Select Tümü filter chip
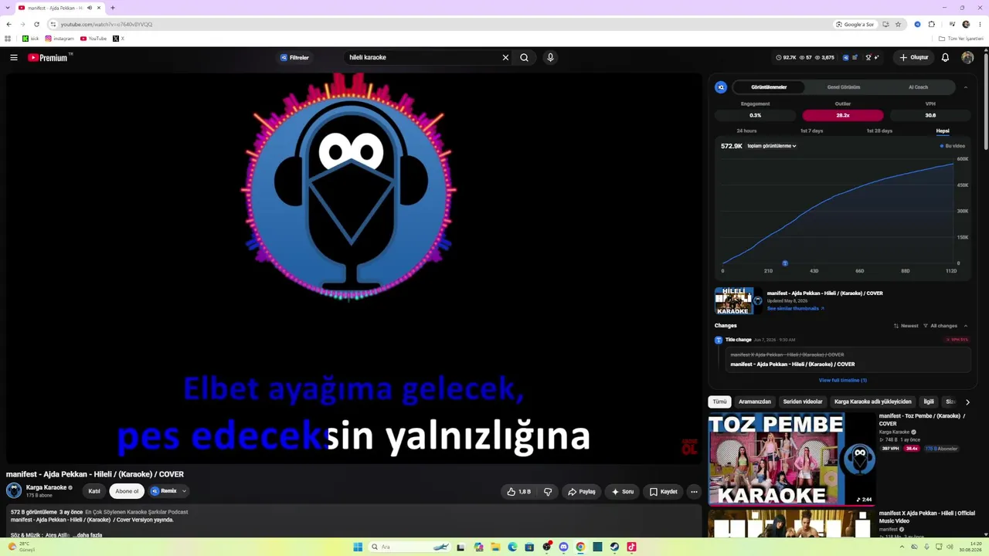The height and width of the screenshot is (556, 989). pyautogui.click(x=719, y=402)
